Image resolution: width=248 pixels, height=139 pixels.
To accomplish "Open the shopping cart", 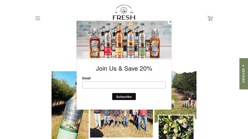I will (x=210, y=19).
